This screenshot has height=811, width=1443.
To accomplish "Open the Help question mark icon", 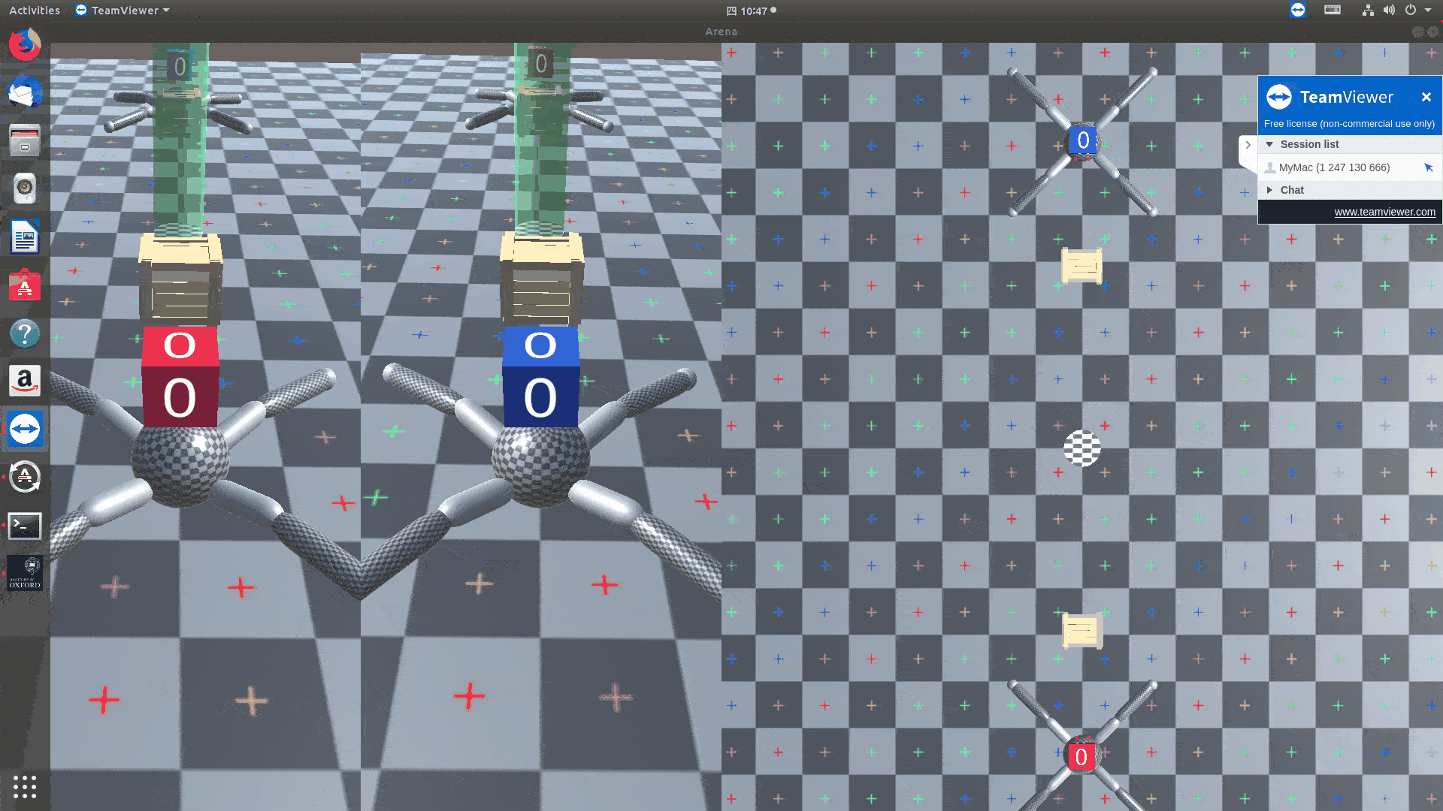I will pyautogui.click(x=25, y=333).
